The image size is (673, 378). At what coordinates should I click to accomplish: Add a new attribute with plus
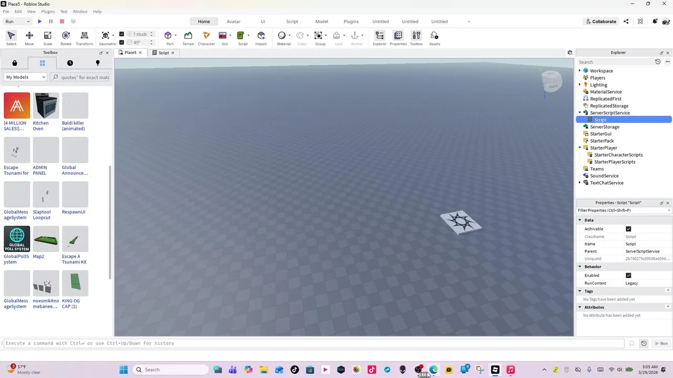(x=668, y=307)
